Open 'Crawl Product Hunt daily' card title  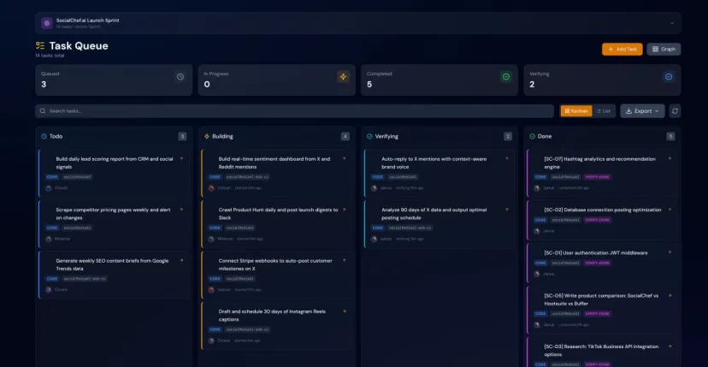pyautogui.click(x=278, y=214)
